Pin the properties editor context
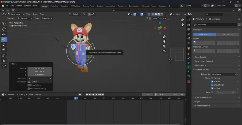This screenshot has width=242, height=125. click(239, 19)
